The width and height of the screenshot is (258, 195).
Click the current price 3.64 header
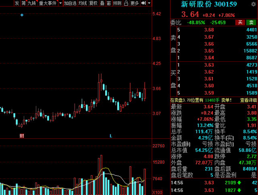pos(190,15)
